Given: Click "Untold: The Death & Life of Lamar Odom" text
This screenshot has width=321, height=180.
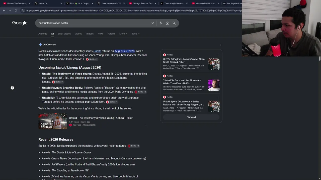Looking at the screenshot, I should (66, 152).
